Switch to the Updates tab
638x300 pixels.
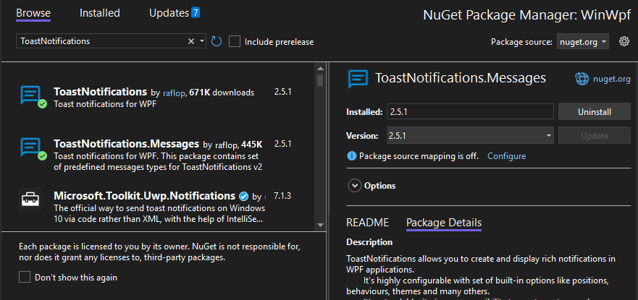point(169,13)
